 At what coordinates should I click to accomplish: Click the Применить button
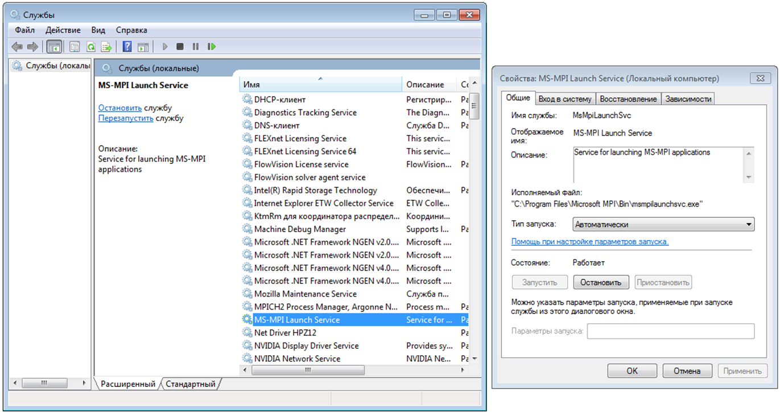point(742,371)
